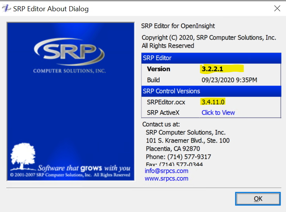Click the highlighted SRPEditor.ocx version 3.4.11.0
286x212 pixels.
(213, 102)
